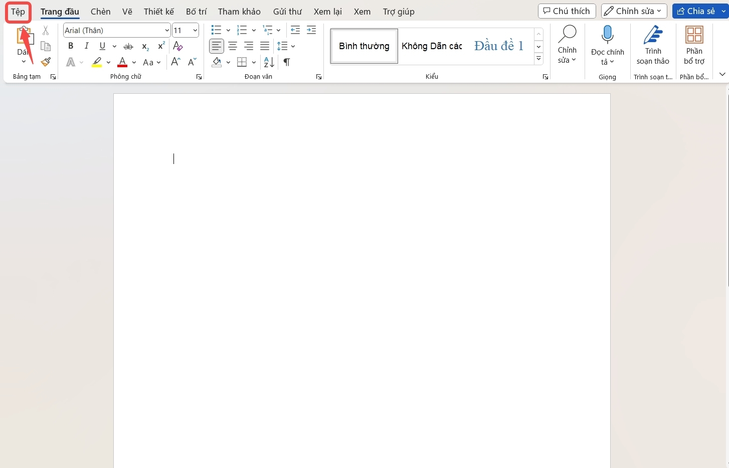This screenshot has width=729, height=468.
Task: Open the font name dropdown Arial
Action: click(x=117, y=31)
